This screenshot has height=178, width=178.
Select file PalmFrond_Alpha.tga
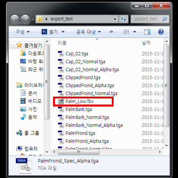tap(87, 141)
